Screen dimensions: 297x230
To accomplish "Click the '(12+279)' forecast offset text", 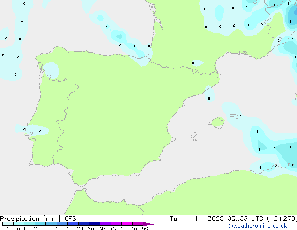I will click(282, 219).
